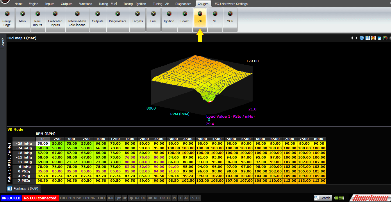Select the Fuel map 1 (MAP) bottom tab
The height and width of the screenshot is (202, 391).
(23, 188)
